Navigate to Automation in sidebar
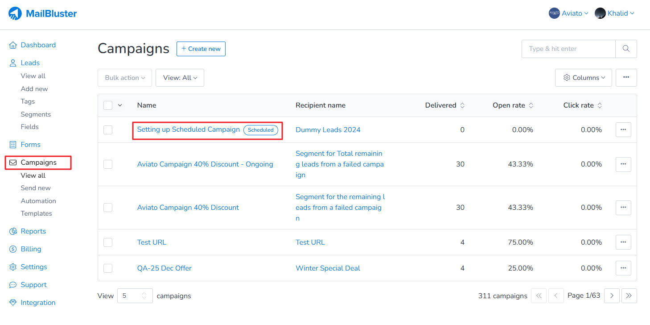650x325 pixels. tap(38, 201)
